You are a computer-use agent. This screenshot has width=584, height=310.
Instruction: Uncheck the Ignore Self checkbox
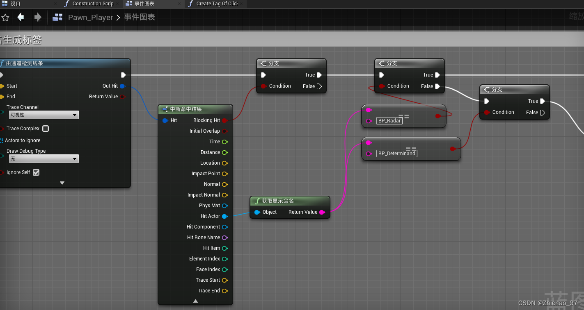[x=36, y=172]
